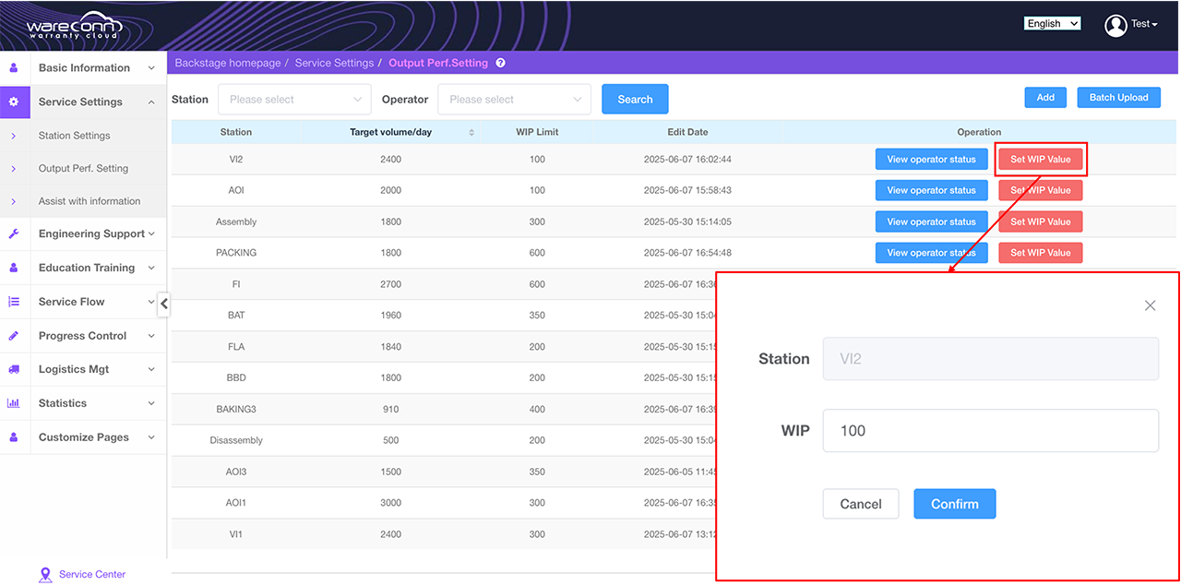Change language using the English dropdown

[1052, 24]
